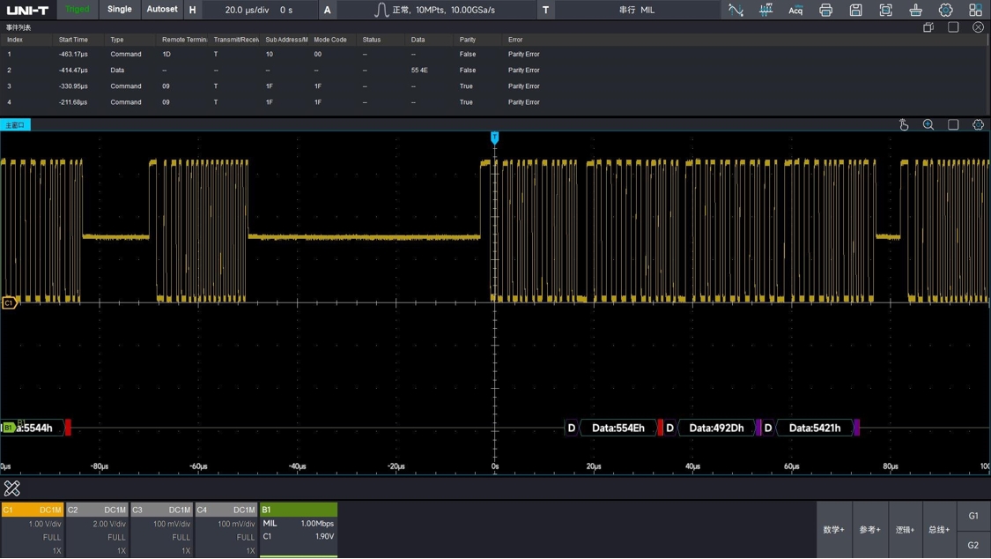Click the Triged run status button
The image size is (991, 559).
point(78,10)
